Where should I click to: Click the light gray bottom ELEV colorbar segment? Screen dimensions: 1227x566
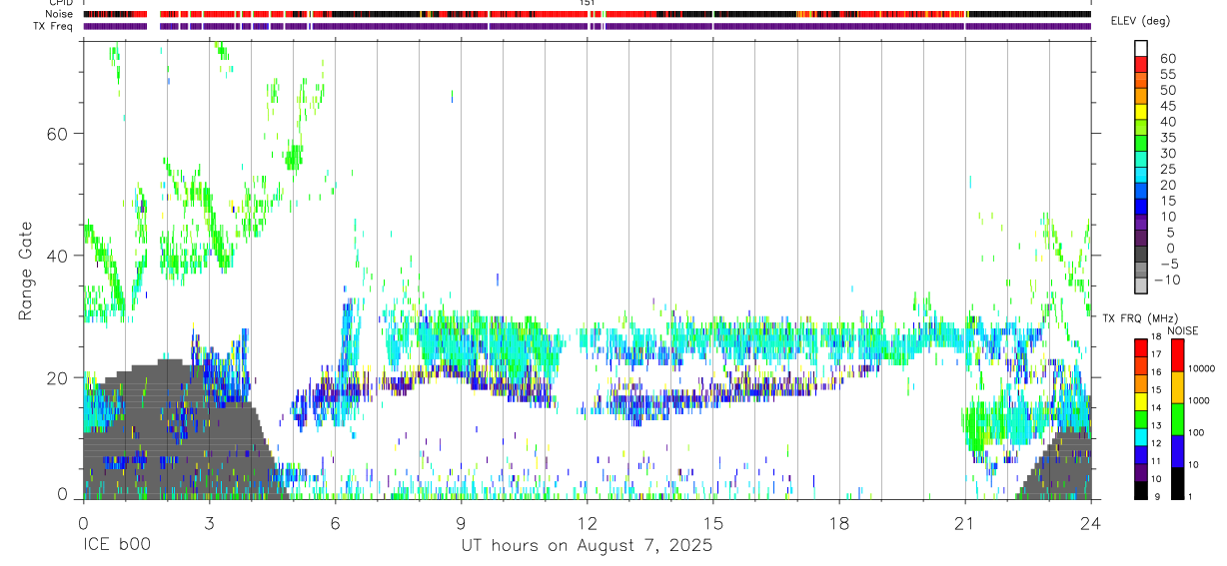coord(1141,284)
